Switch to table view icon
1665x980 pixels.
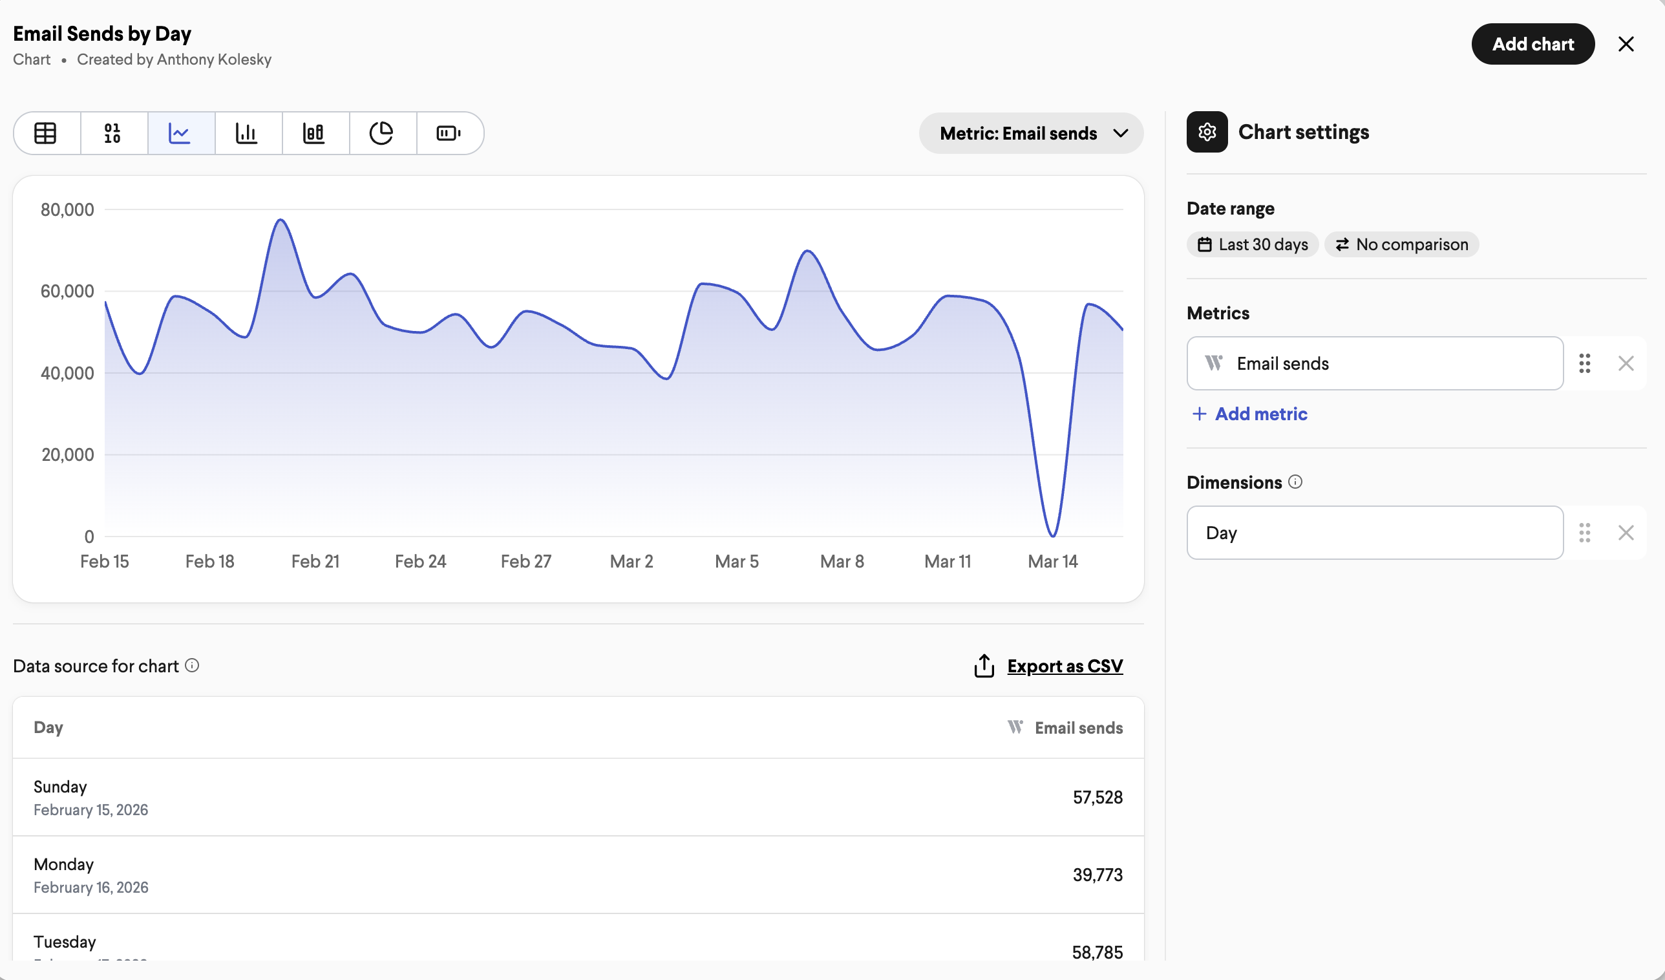(47, 133)
